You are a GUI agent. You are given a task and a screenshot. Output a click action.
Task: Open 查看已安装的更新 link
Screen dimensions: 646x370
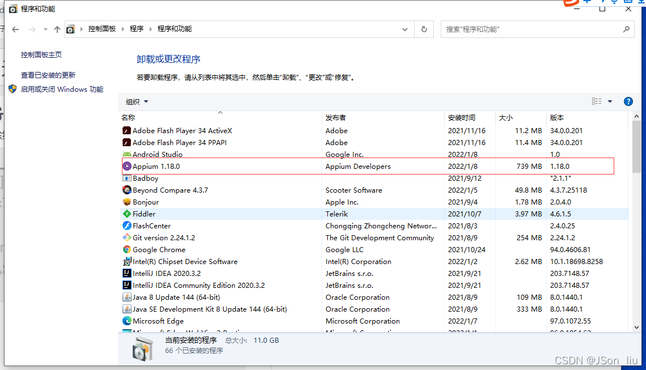tap(48, 75)
